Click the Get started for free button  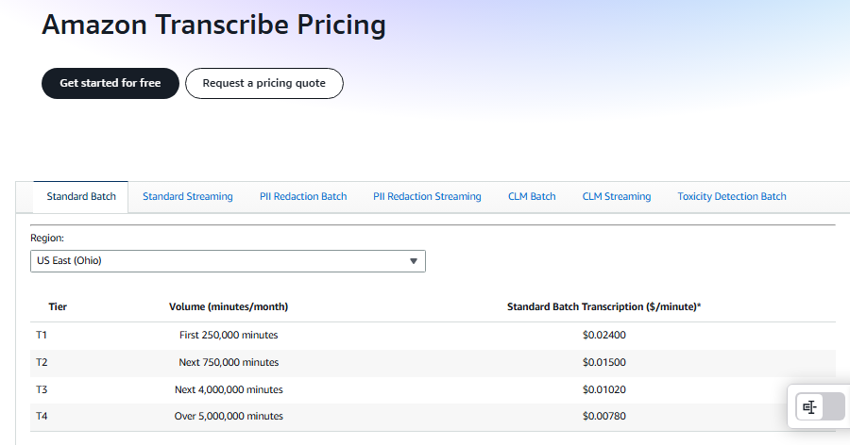(110, 83)
